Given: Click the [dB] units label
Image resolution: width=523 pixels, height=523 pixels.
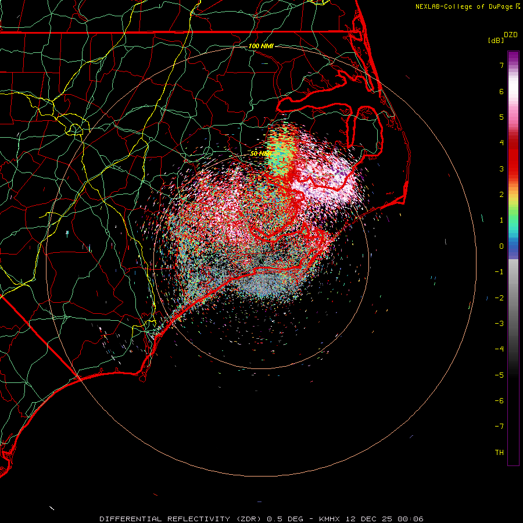Looking at the screenshot, I should [496, 40].
